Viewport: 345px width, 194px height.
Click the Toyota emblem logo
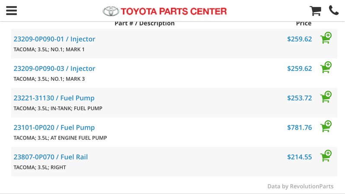111,11
